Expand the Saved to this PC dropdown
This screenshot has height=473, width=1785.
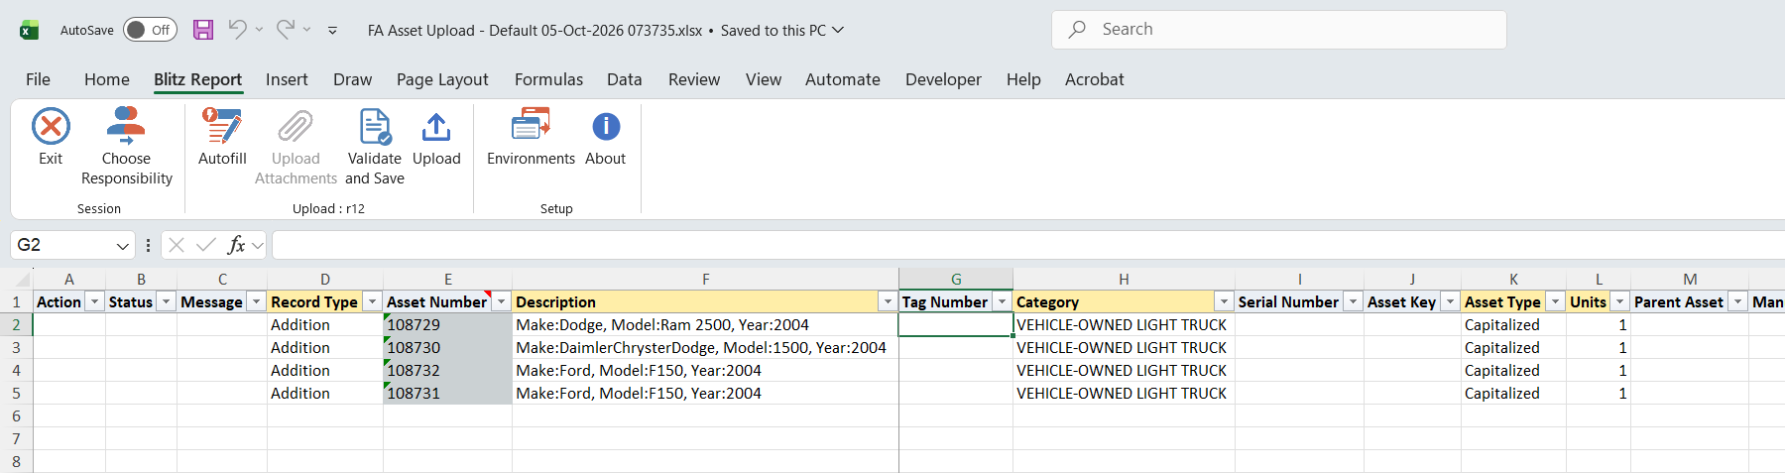click(x=838, y=30)
